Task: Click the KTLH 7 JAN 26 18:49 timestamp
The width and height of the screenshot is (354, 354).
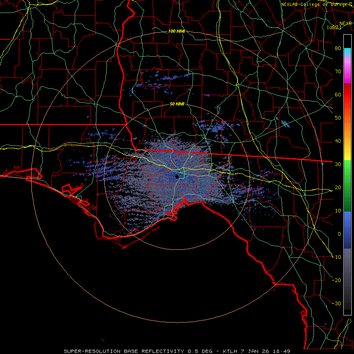Action: (x=256, y=351)
